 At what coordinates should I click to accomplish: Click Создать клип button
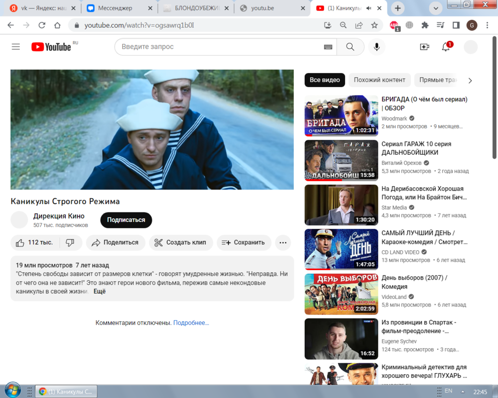181,243
